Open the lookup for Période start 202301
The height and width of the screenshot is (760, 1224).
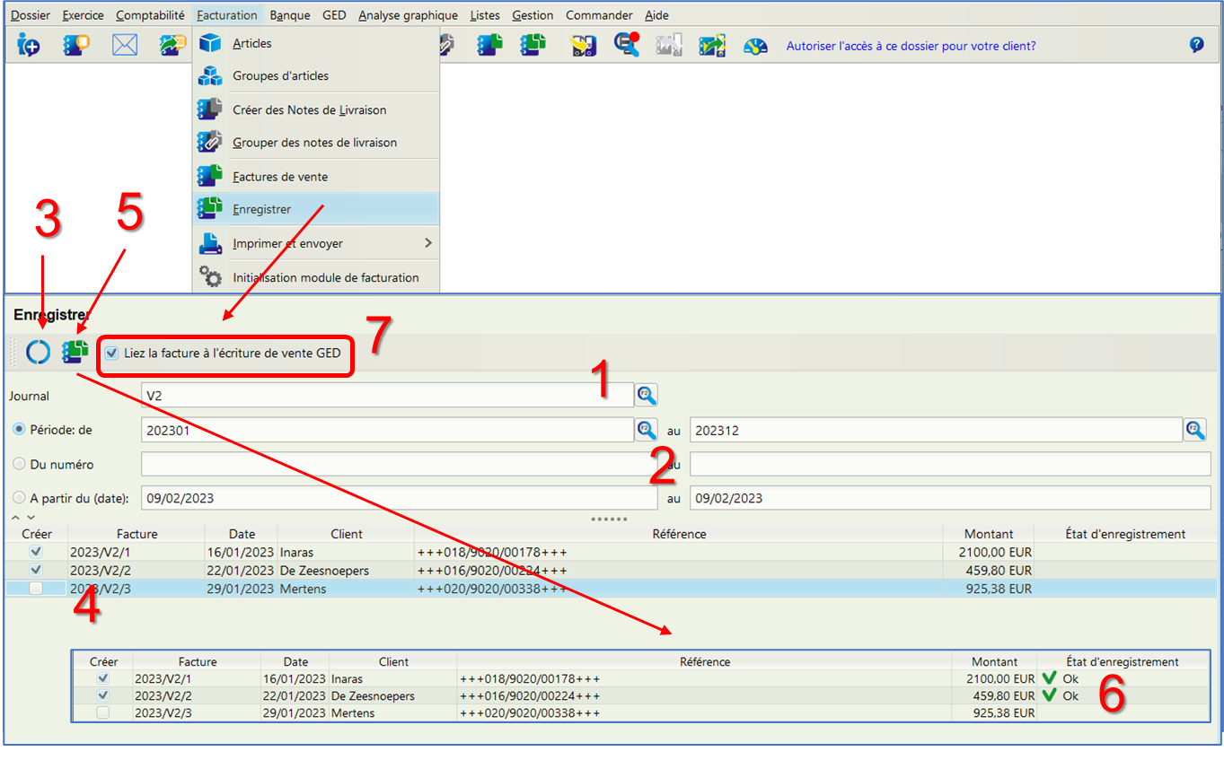coord(647,430)
